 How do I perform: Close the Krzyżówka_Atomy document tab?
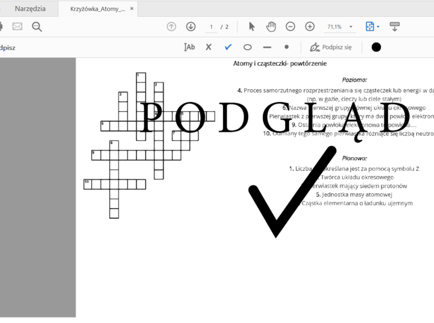131,9
